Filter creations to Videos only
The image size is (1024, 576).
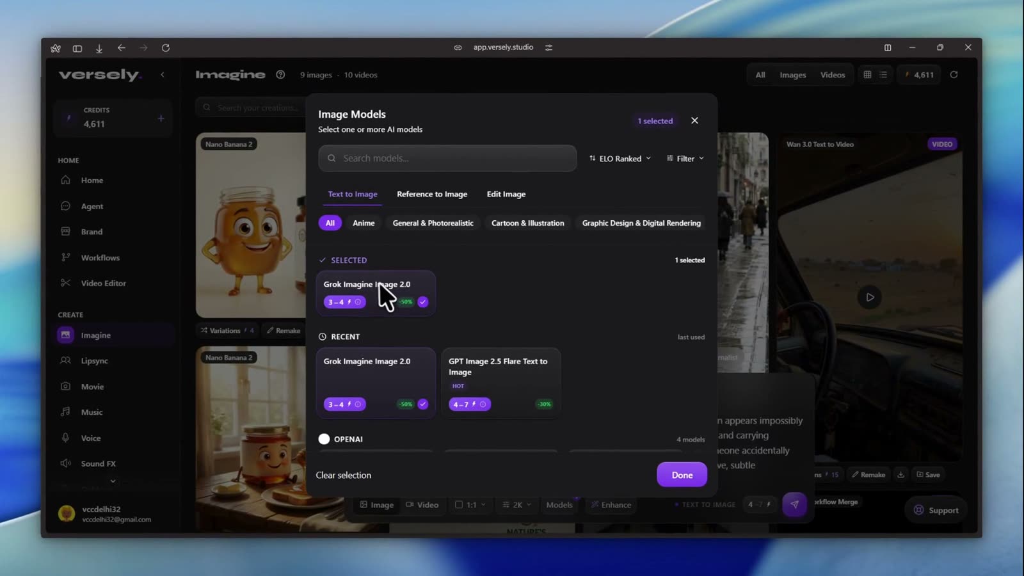point(833,75)
